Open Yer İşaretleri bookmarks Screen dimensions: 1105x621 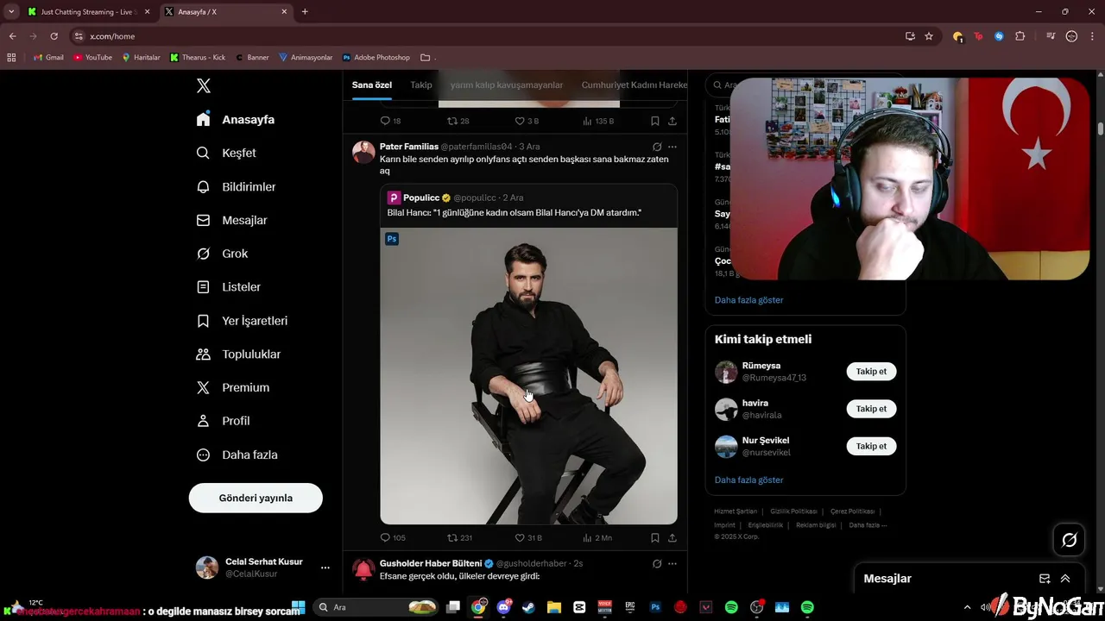(x=242, y=320)
